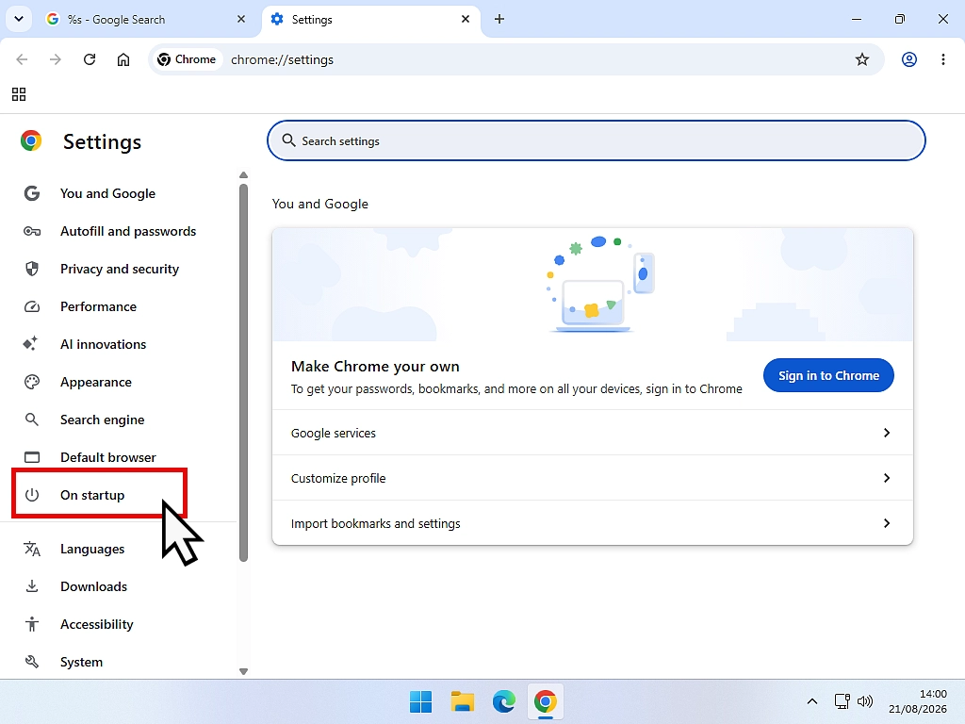Open the Windows Start menu
This screenshot has height=724, width=965.
420,701
